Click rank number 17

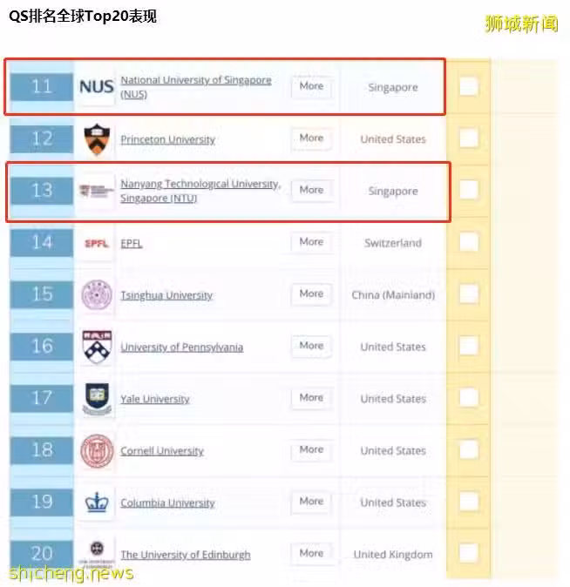pos(42,398)
